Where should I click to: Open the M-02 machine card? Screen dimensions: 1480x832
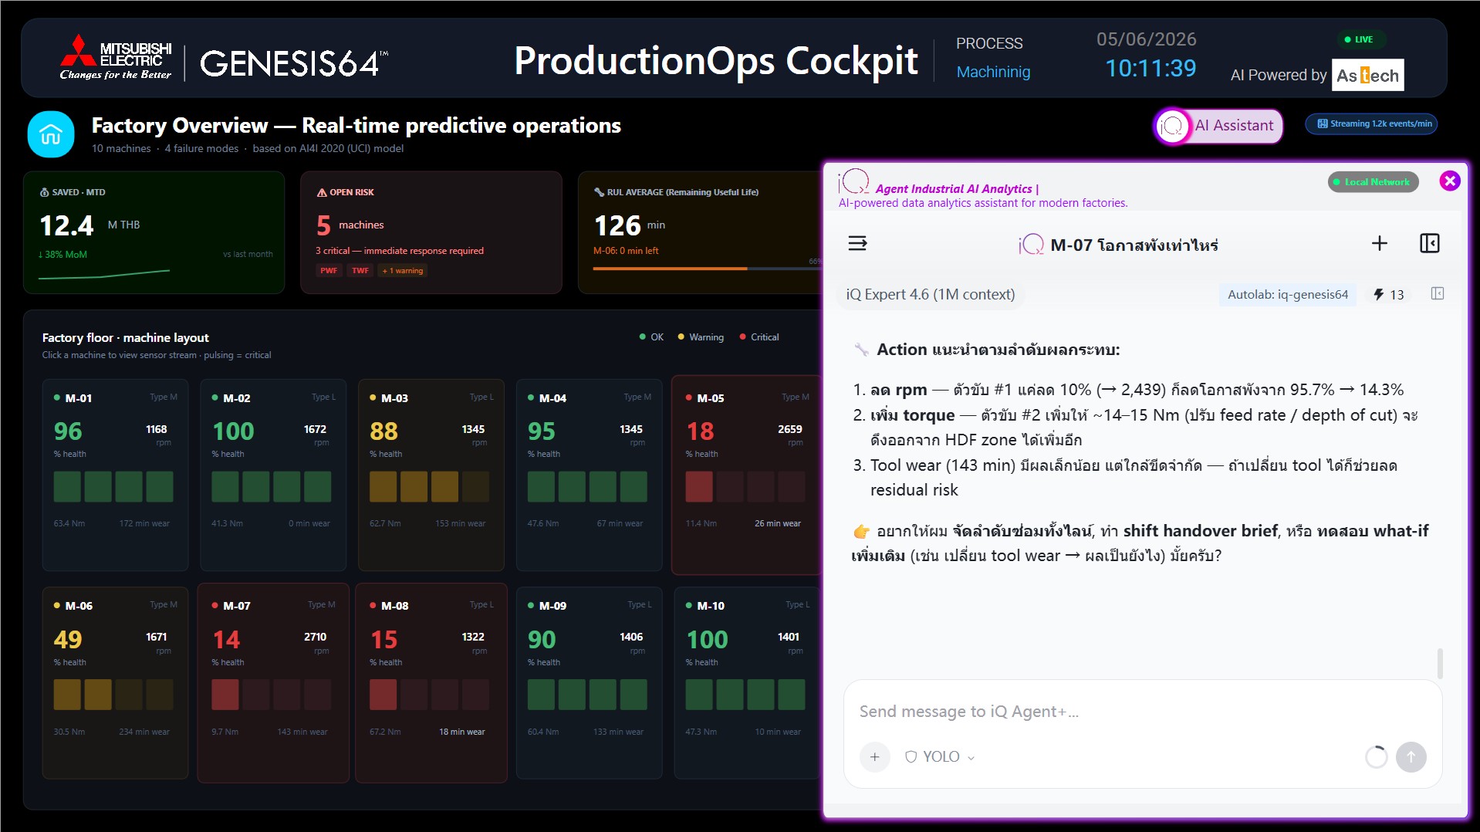pos(273,475)
